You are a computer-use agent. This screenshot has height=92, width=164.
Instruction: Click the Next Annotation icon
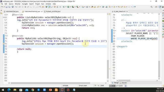[110, 7]
